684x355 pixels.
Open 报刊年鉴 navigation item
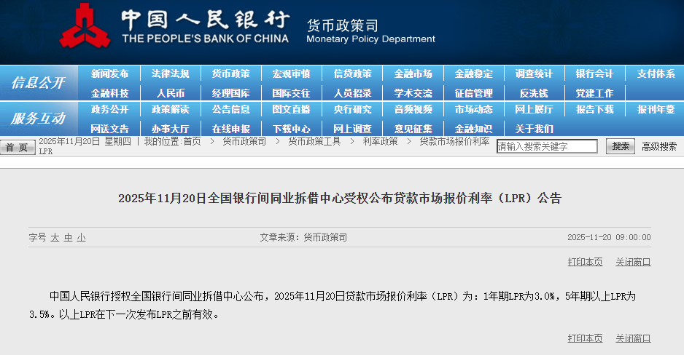pos(656,110)
